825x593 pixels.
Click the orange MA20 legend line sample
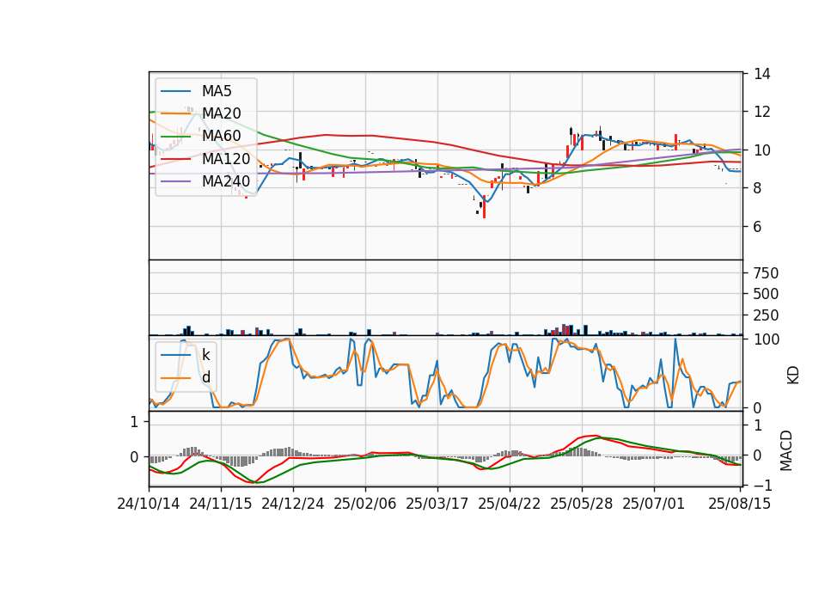tap(175, 113)
